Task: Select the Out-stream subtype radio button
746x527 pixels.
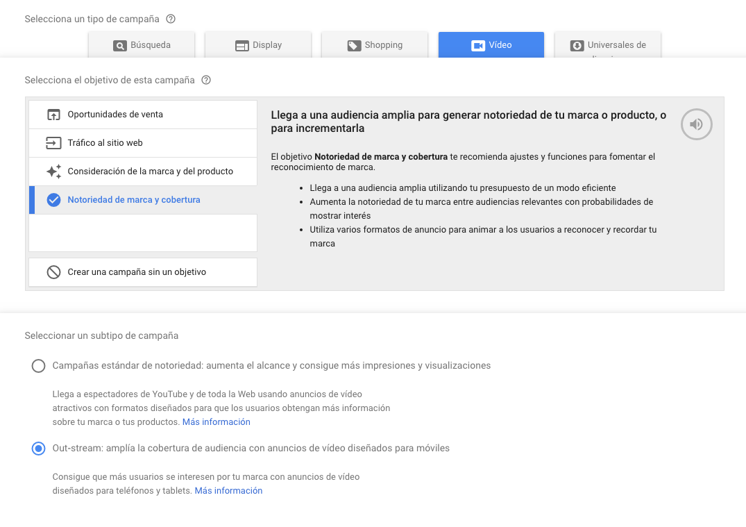Action: (38, 449)
